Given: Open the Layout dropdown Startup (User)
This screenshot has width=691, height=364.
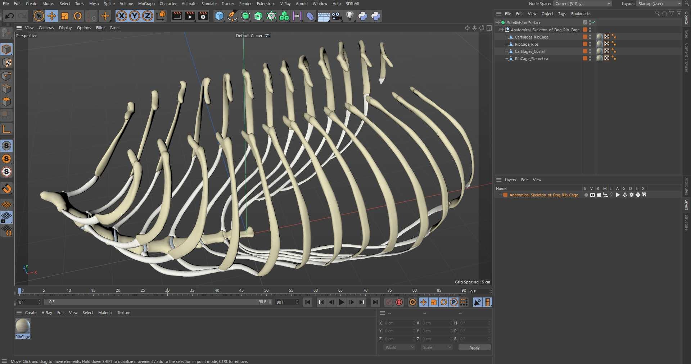Looking at the screenshot, I should tap(659, 4).
